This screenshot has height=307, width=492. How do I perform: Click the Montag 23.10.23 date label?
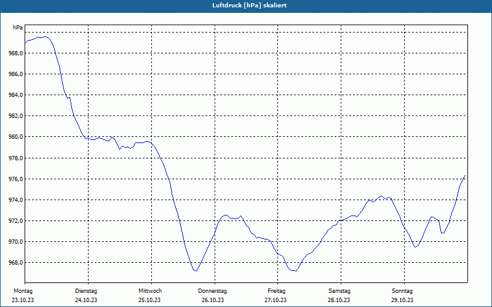click(23, 295)
